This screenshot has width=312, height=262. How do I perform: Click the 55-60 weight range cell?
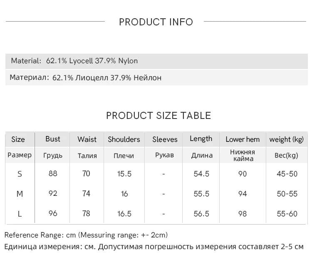coord(287,214)
